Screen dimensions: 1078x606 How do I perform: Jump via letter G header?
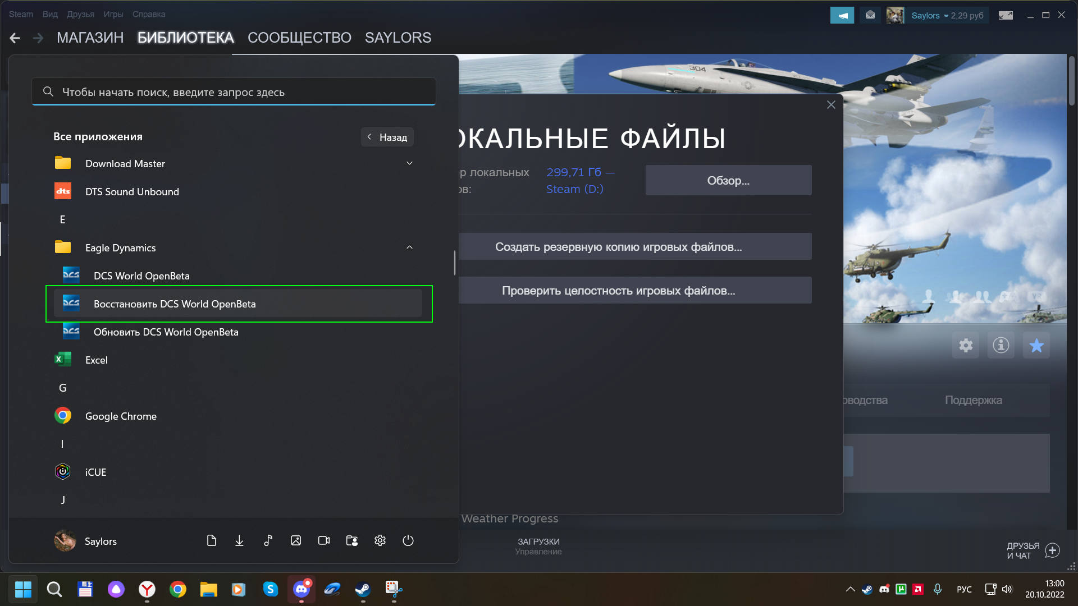pos(62,388)
